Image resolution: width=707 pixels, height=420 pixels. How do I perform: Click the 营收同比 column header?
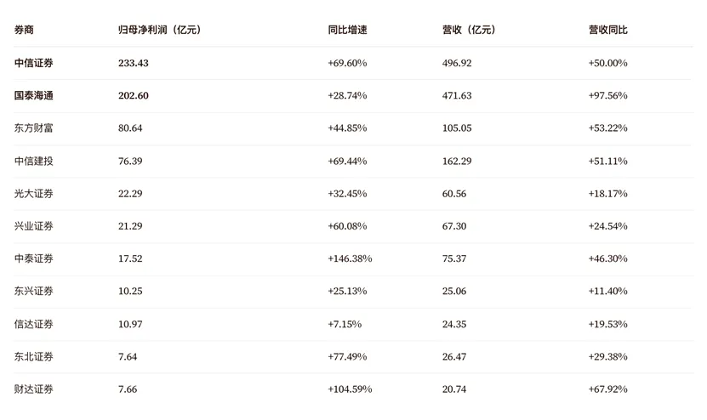click(607, 30)
